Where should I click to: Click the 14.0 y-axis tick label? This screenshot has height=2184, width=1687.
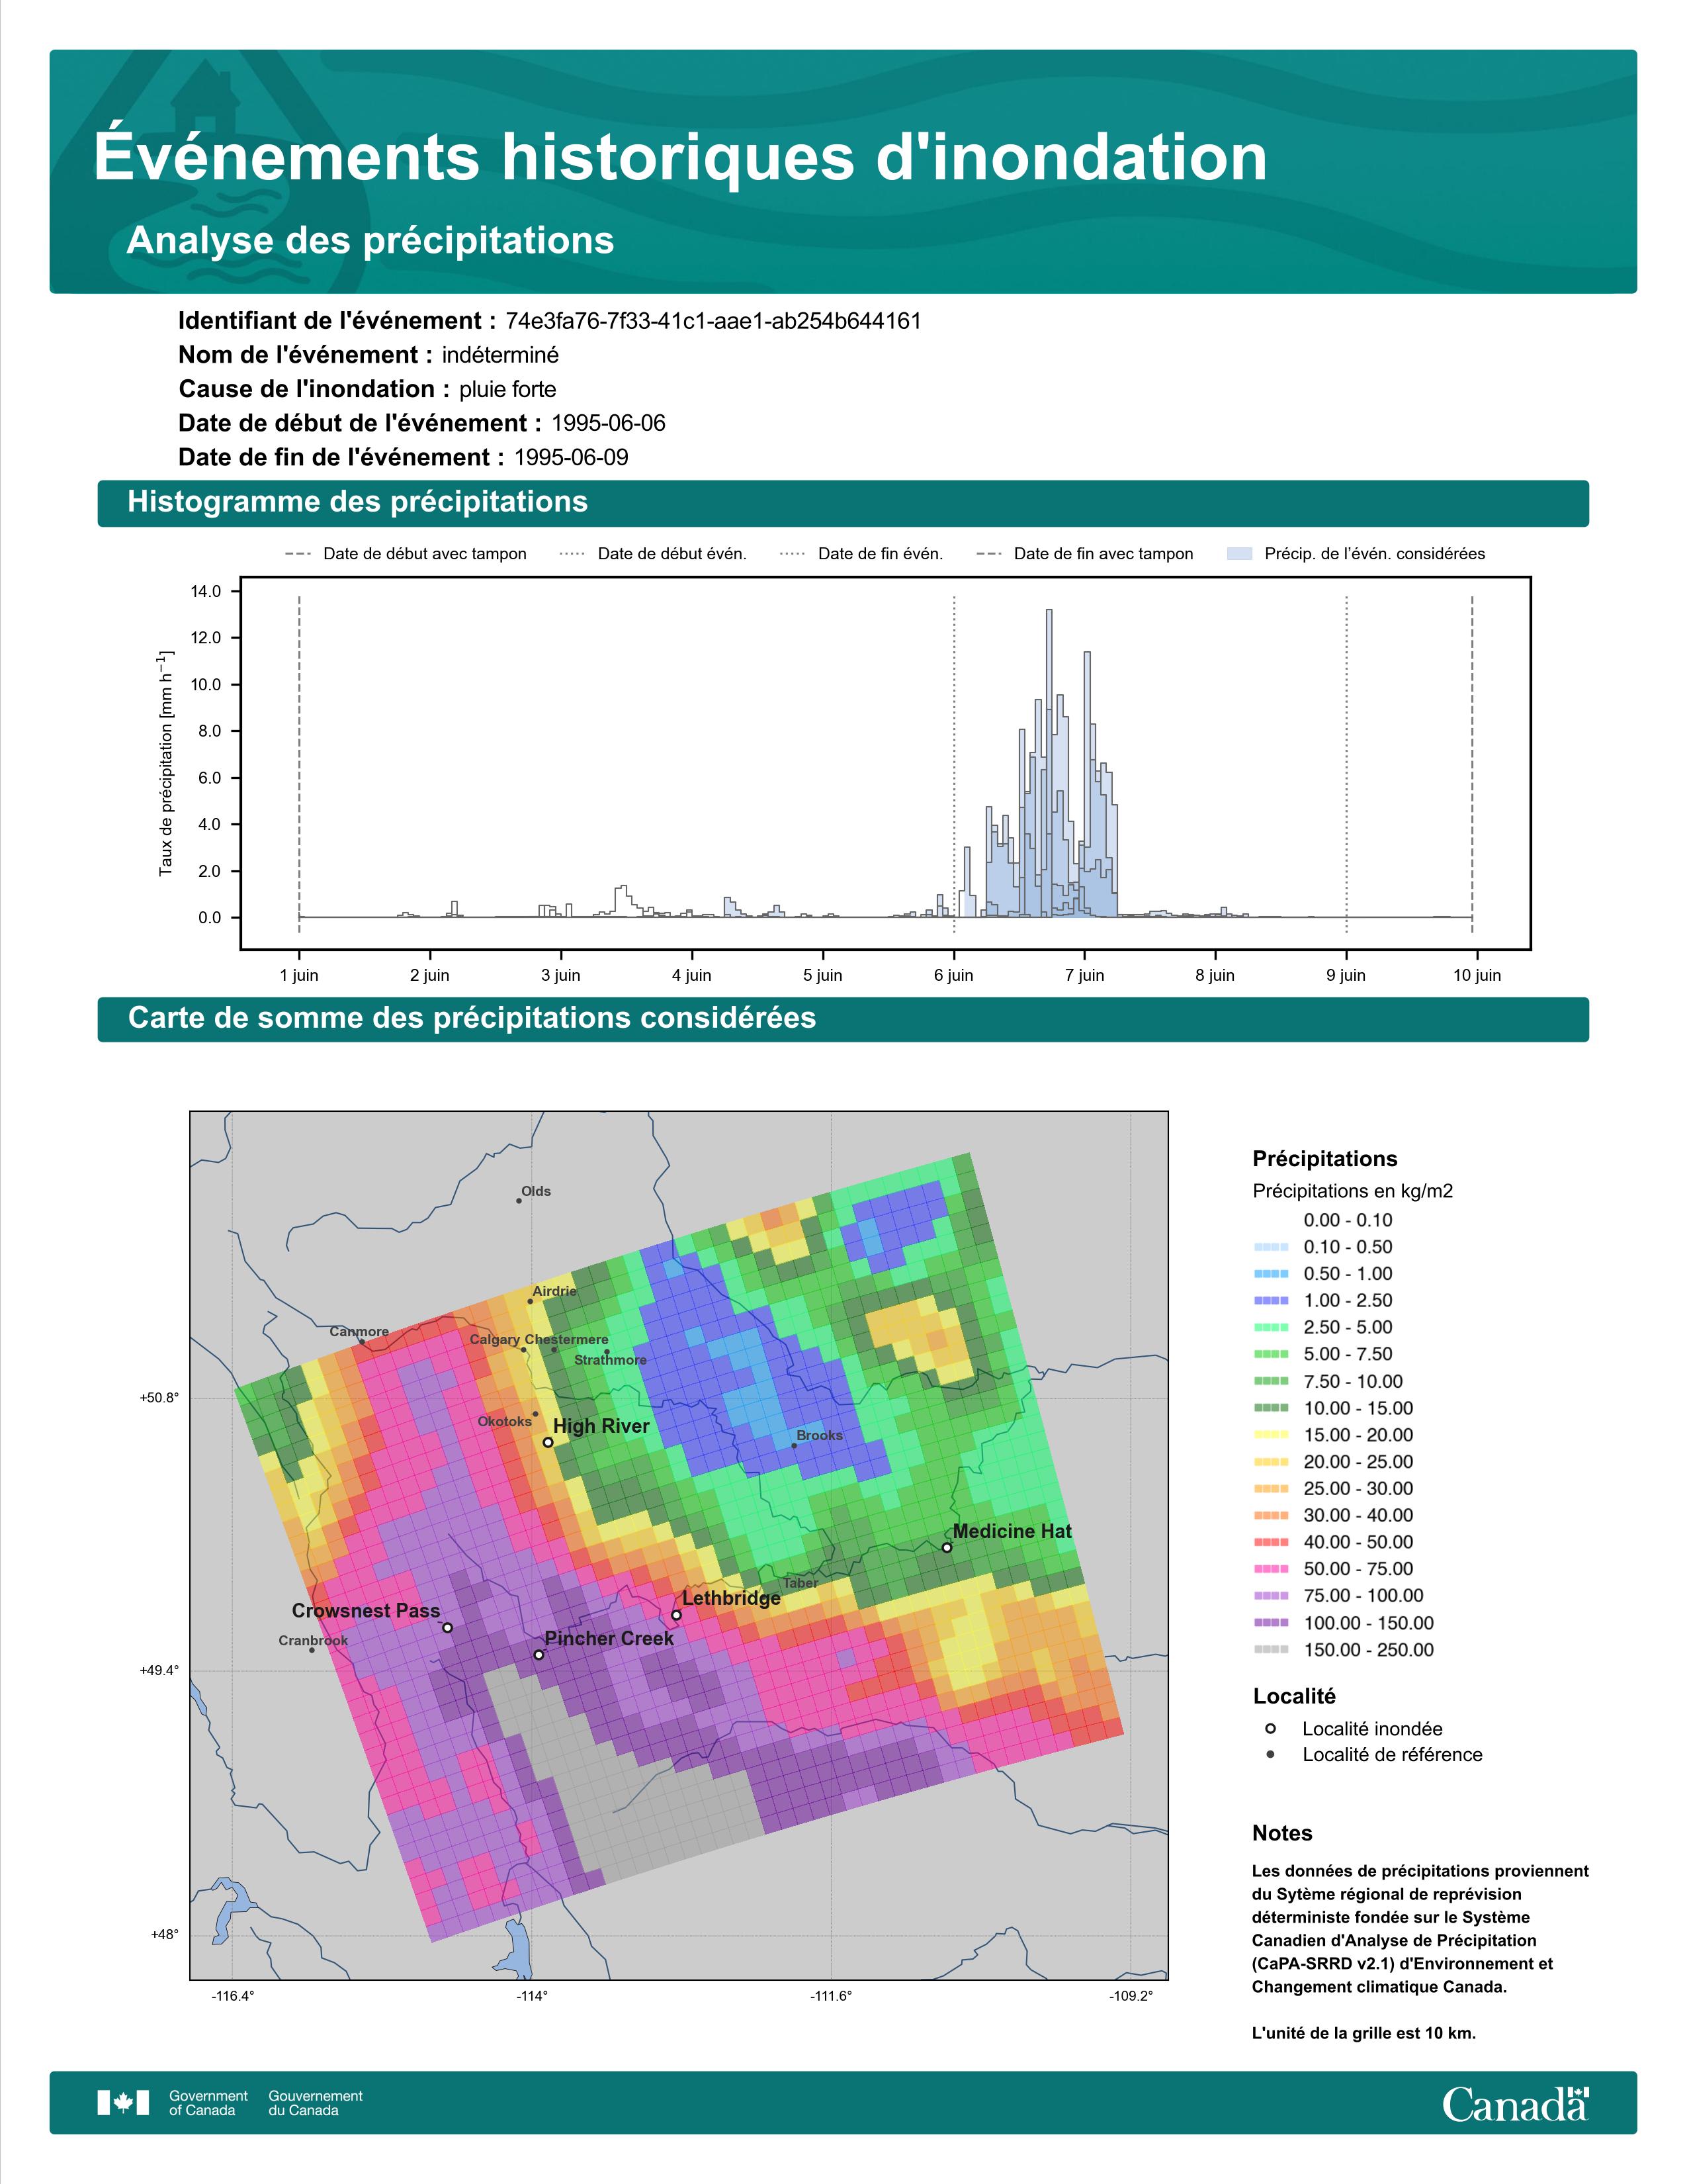[206, 591]
